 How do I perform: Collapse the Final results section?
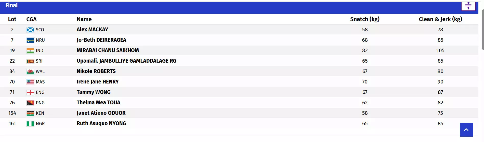tap(468, 6)
